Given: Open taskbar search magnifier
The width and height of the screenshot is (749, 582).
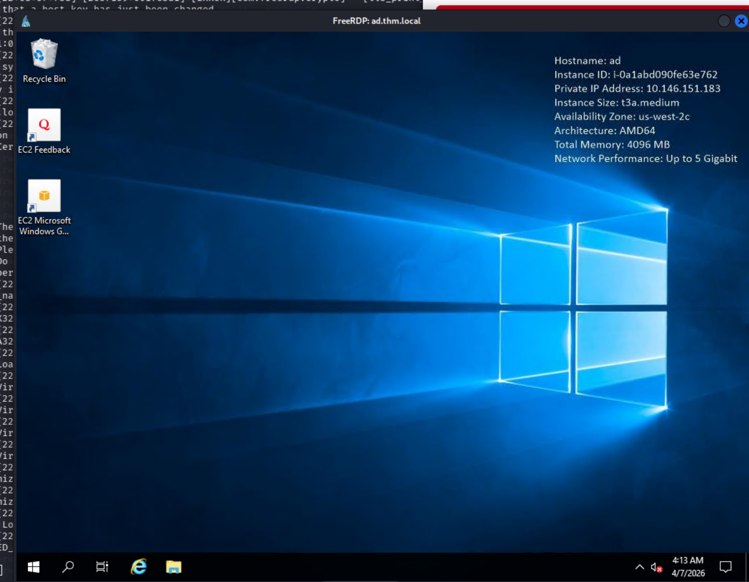Looking at the screenshot, I should 68,567.
